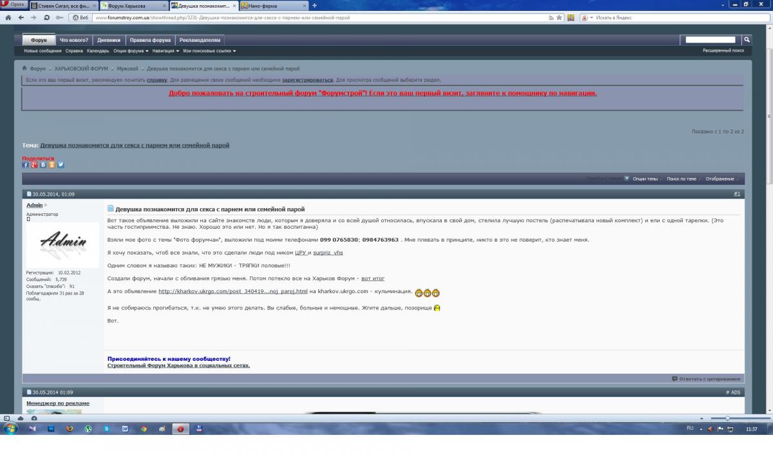Reload the page with the refresh icon
This screenshot has width=773, height=453.
point(47,17)
